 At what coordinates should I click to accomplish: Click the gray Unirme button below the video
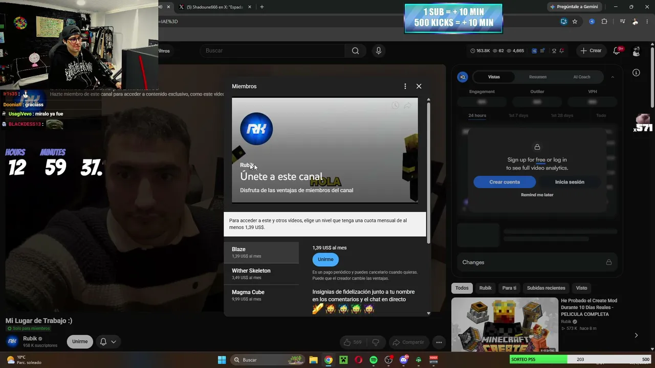(x=80, y=341)
